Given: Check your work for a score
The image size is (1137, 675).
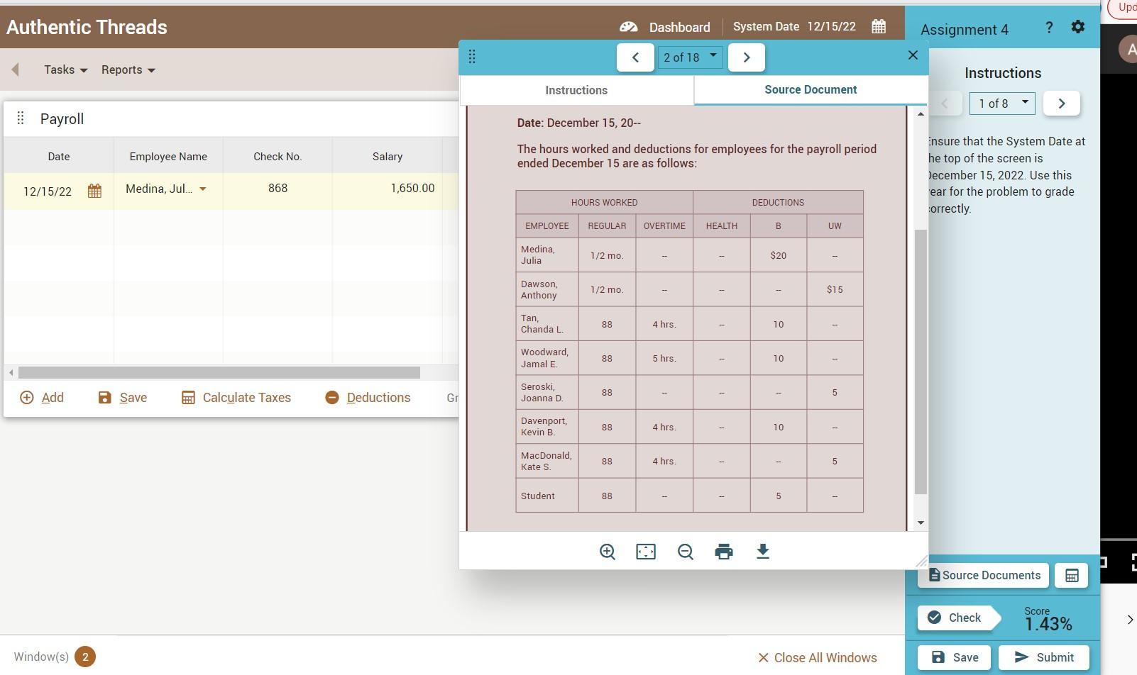Looking at the screenshot, I should (957, 618).
